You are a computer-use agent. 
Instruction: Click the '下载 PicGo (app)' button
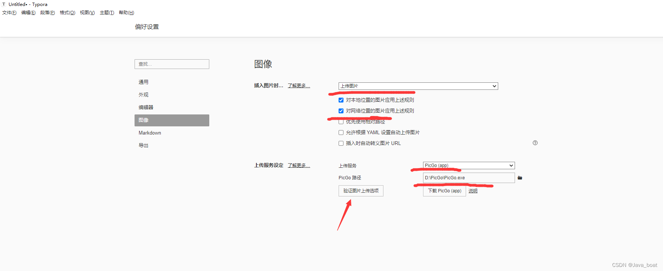pos(444,191)
